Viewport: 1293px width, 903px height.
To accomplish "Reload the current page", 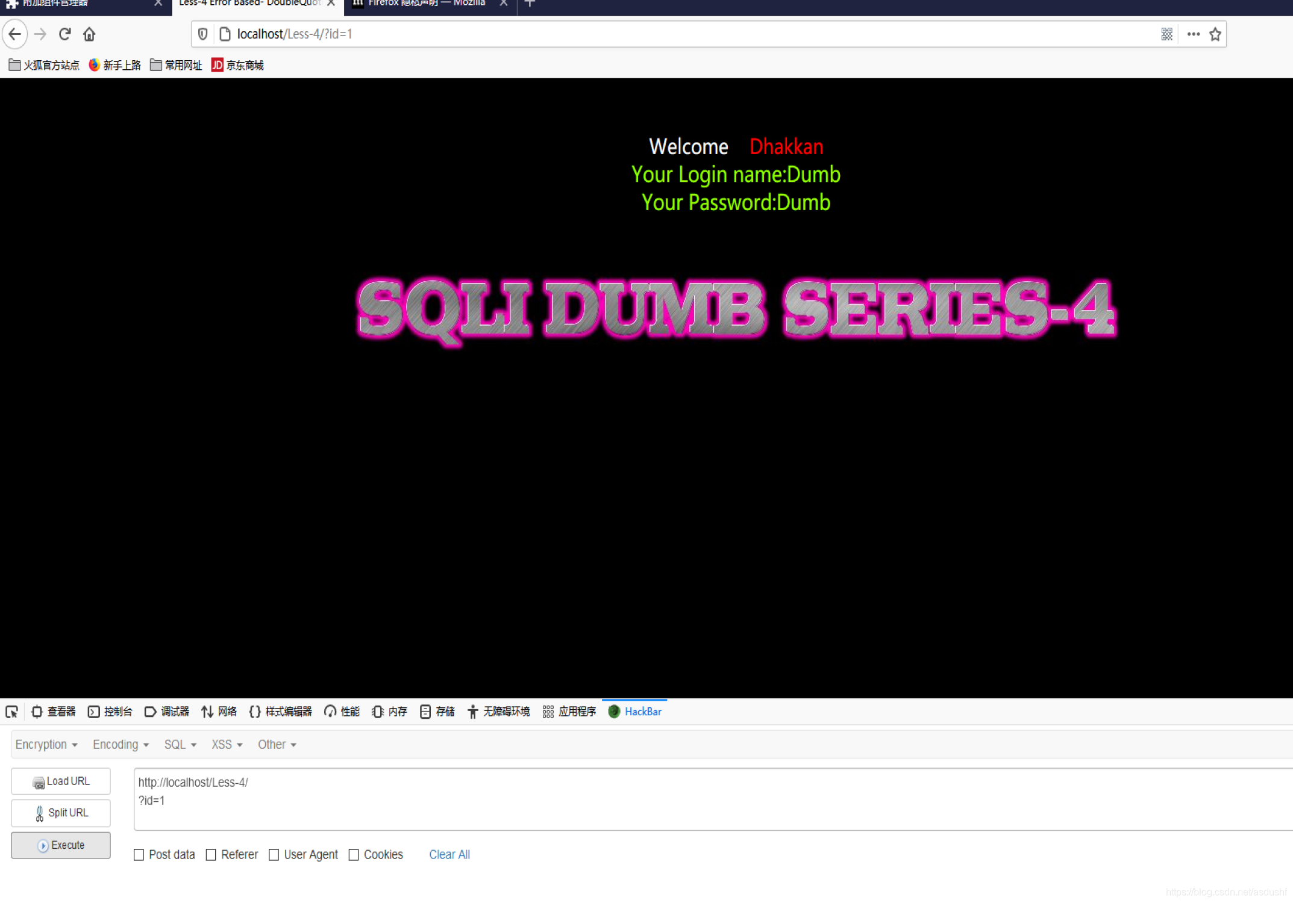I will [x=65, y=34].
